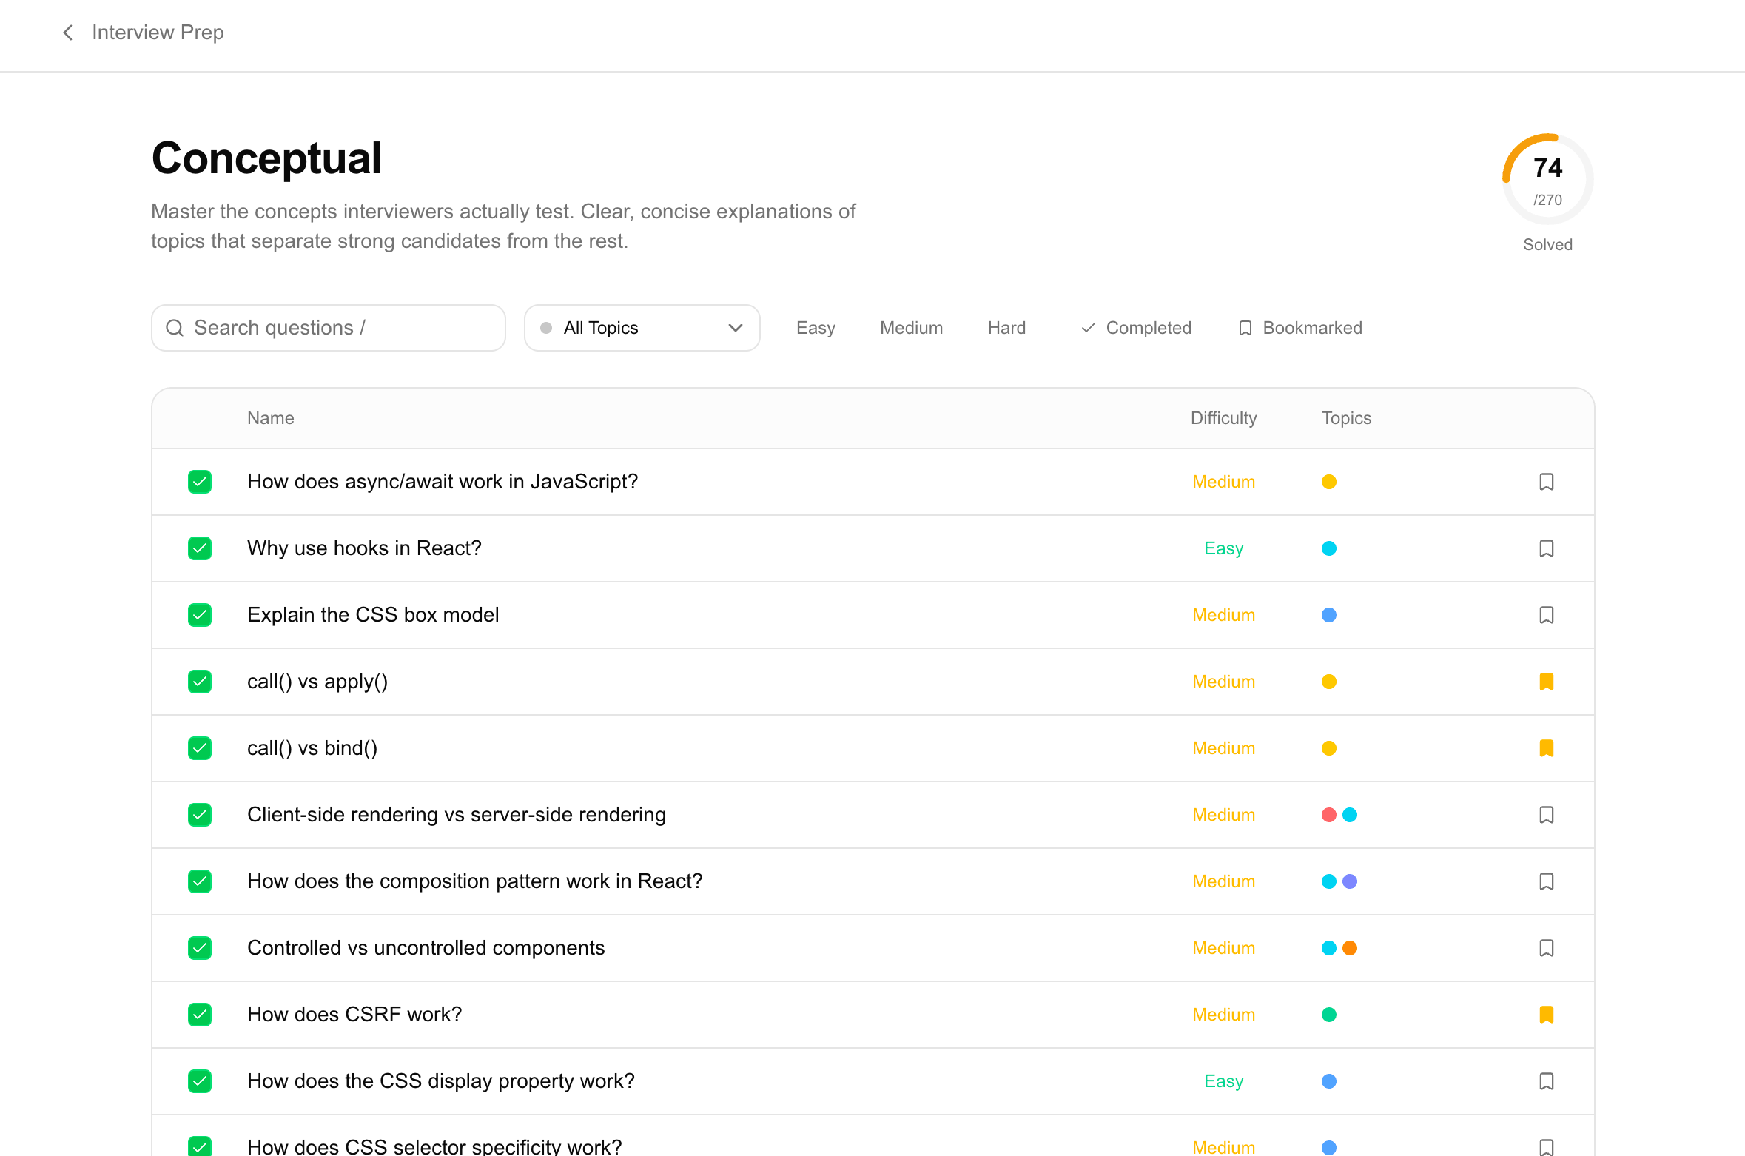Click the orange topic dot on Controlled components row
1745x1156 pixels.
(1350, 948)
